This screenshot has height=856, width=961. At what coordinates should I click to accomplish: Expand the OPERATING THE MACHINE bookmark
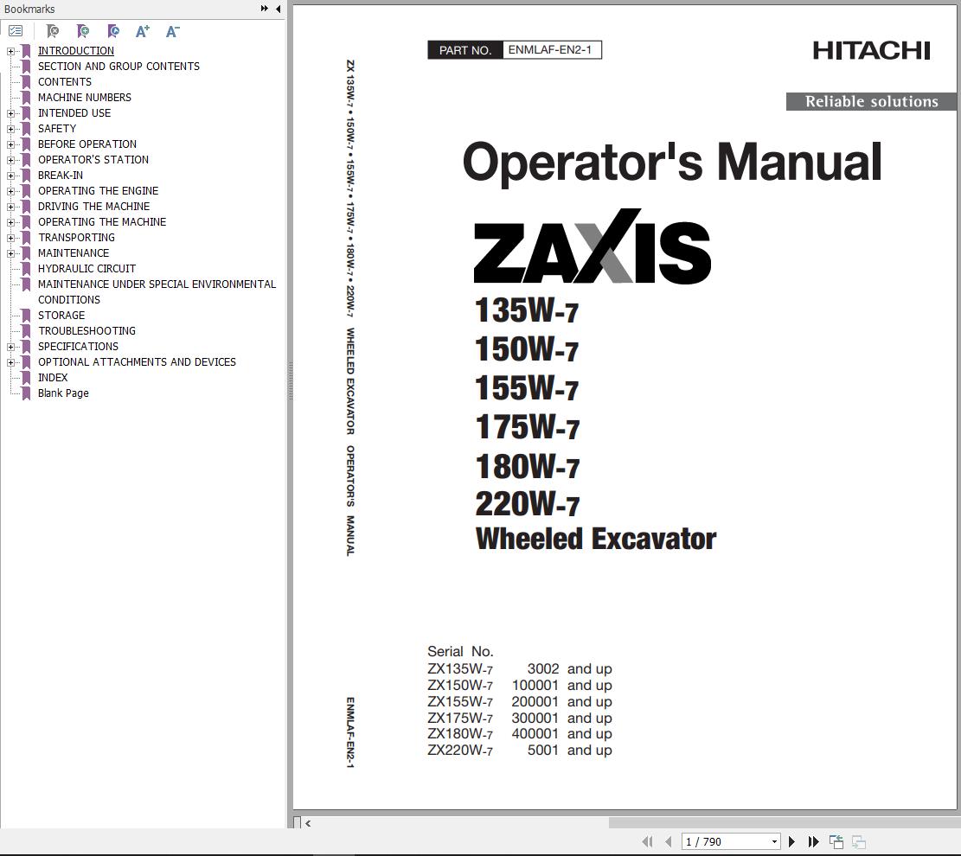(10, 222)
